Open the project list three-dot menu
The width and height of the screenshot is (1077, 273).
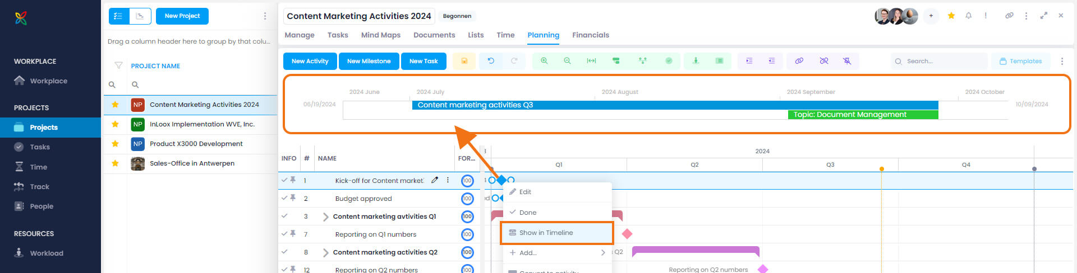pyautogui.click(x=265, y=16)
